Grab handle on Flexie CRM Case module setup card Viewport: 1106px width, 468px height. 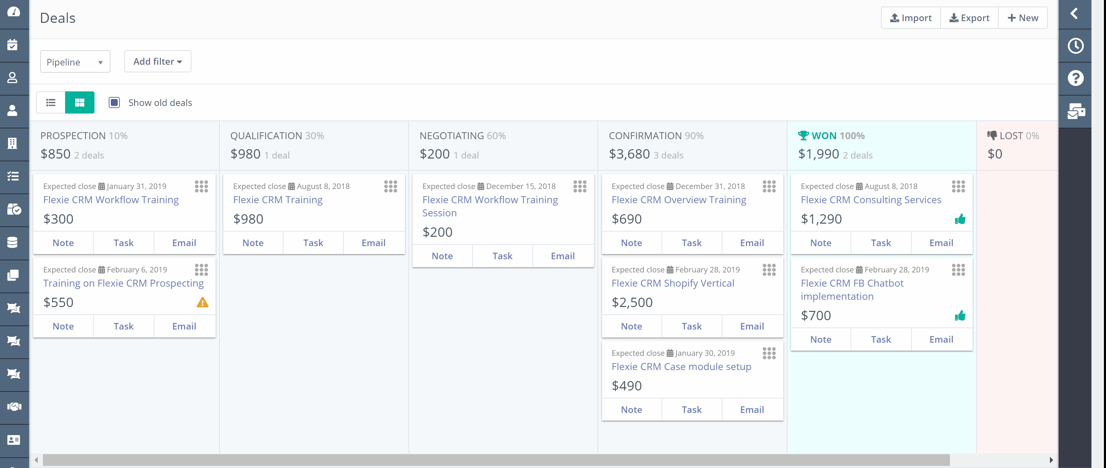[770, 353]
